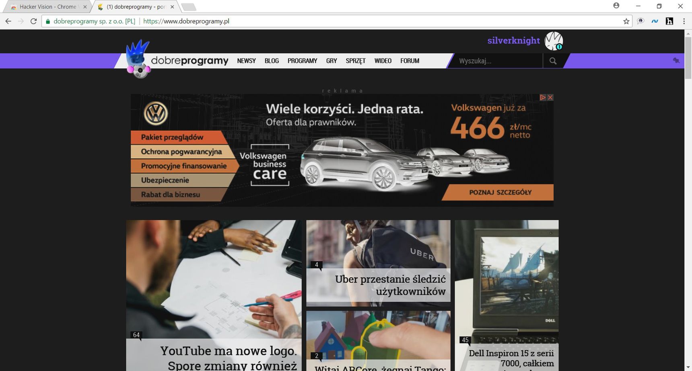Close the Volkswagen ad with the X
Image resolution: width=692 pixels, height=371 pixels.
550,97
